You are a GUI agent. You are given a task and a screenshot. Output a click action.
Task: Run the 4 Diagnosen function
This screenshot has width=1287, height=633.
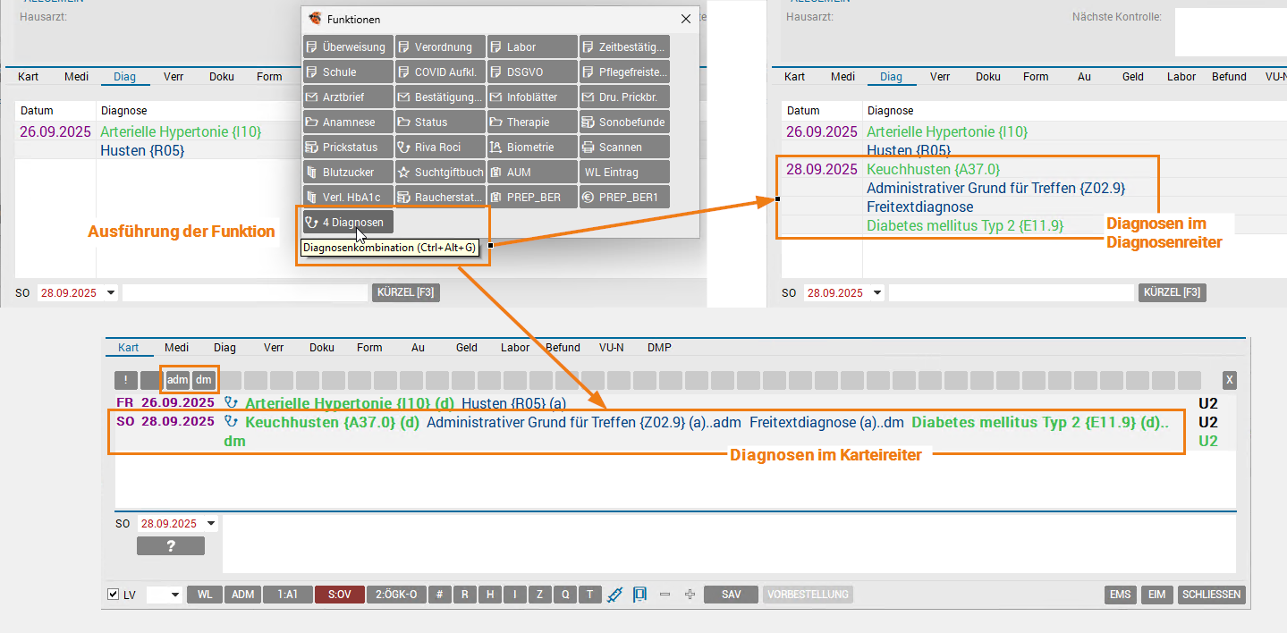(348, 222)
